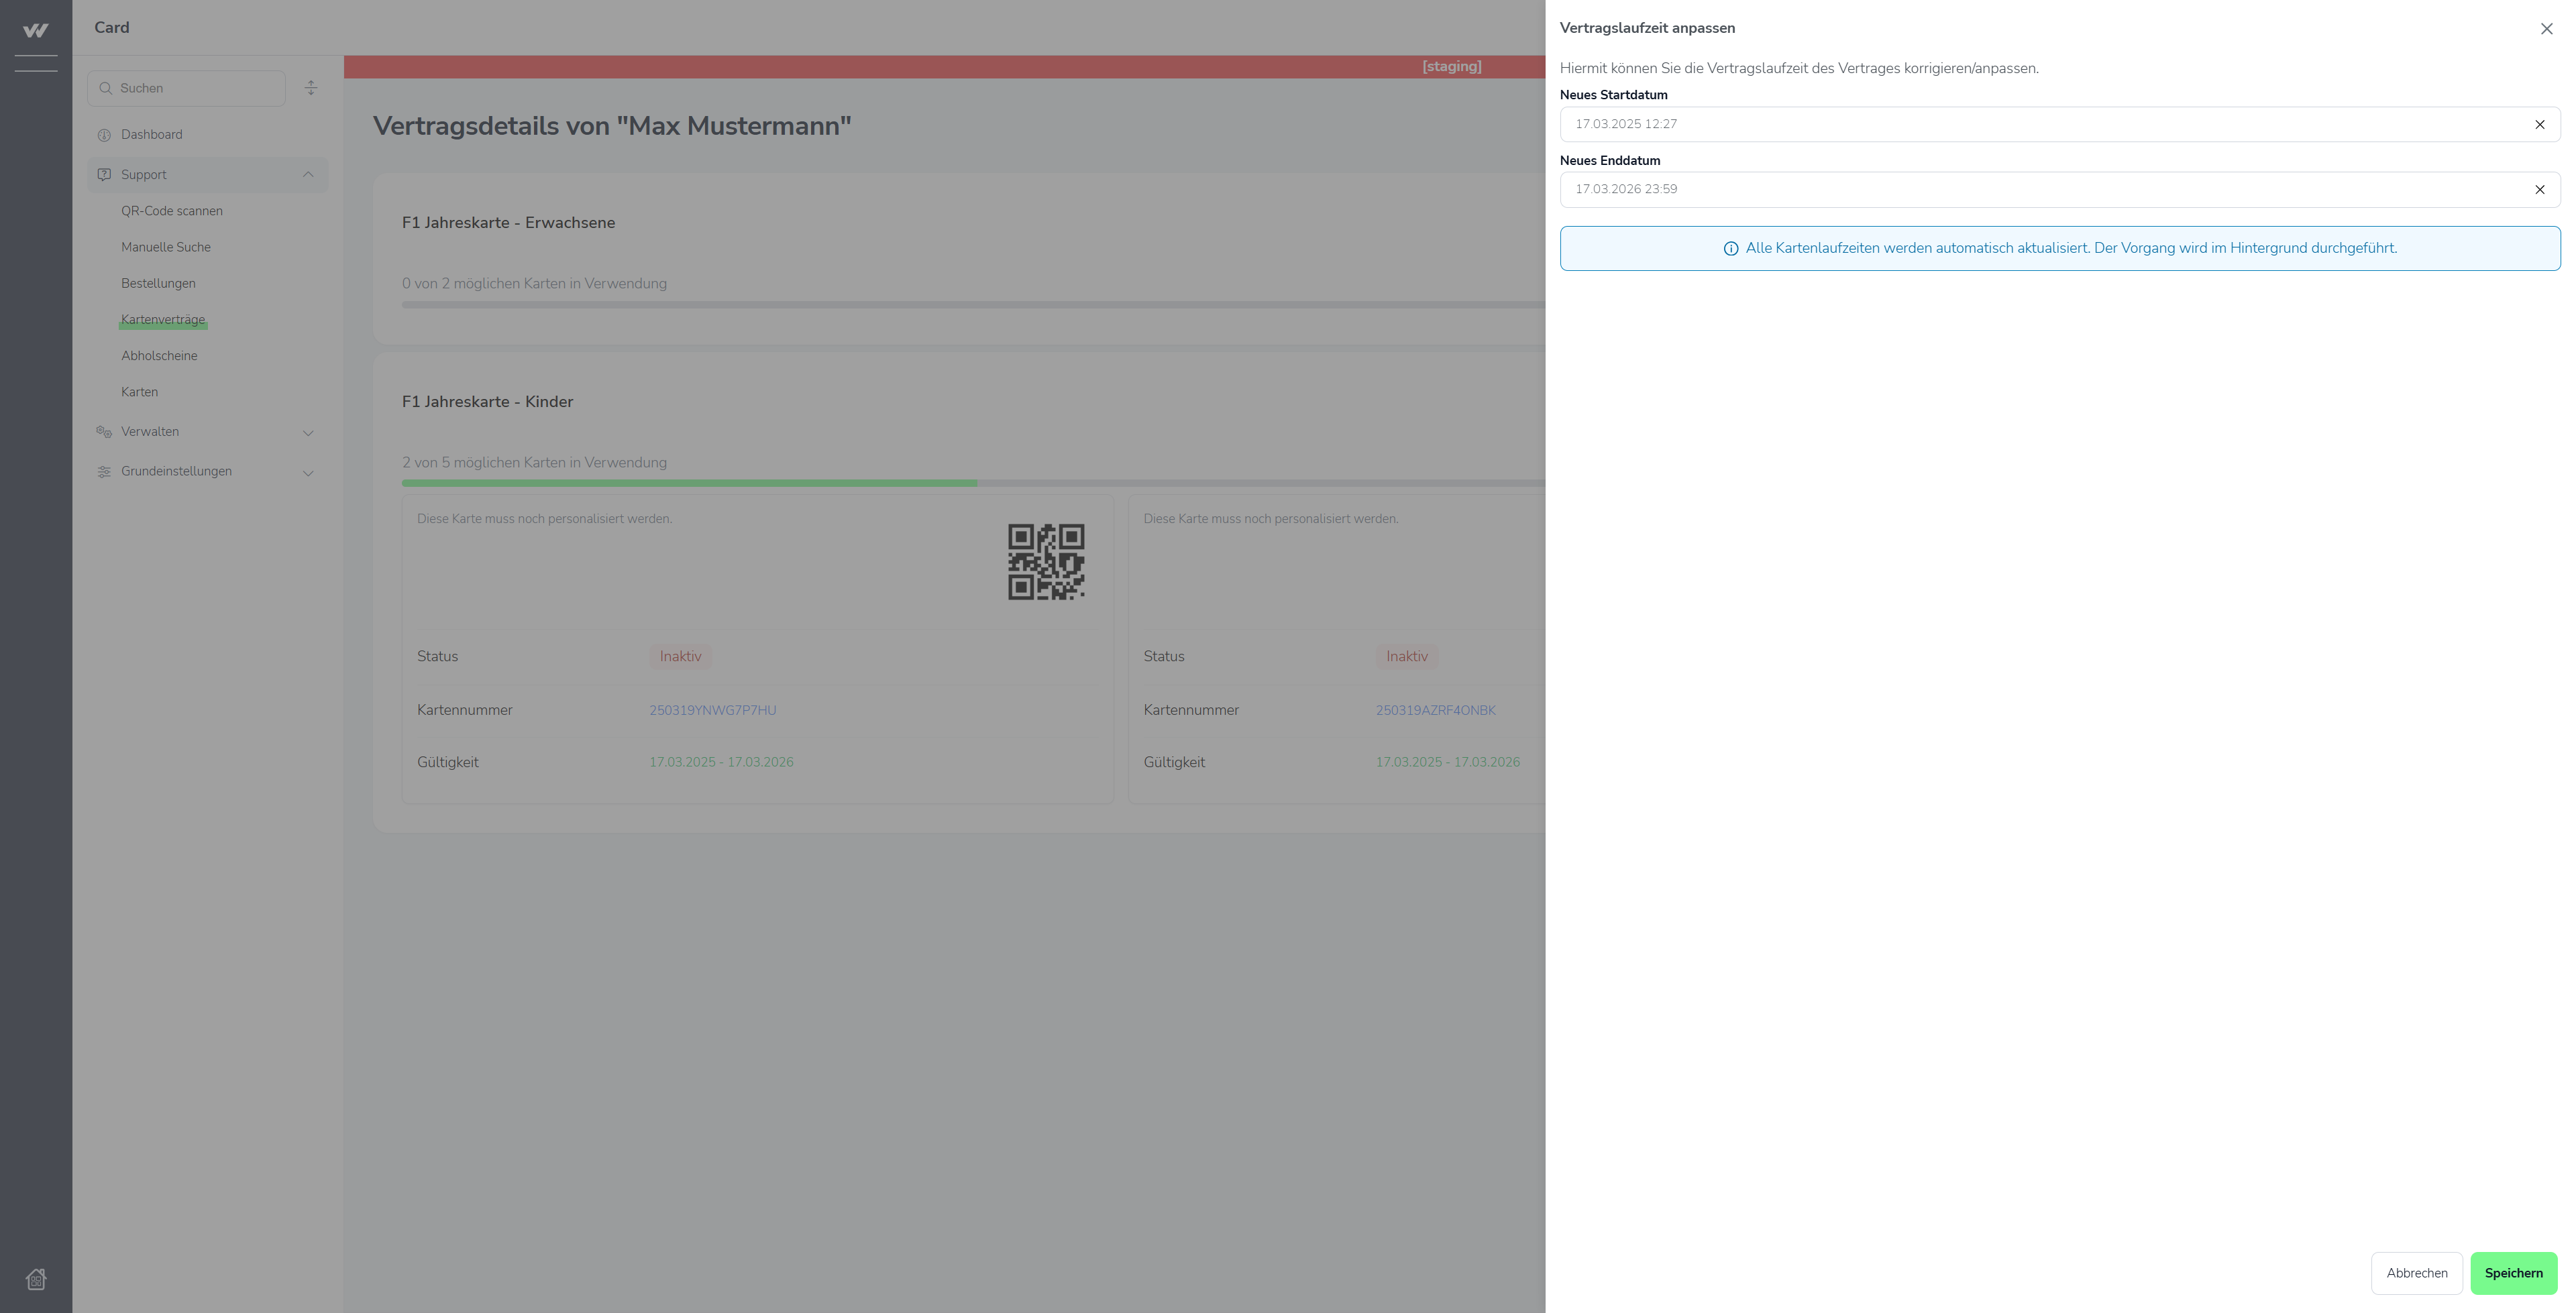This screenshot has height=1313, width=2576.
Task: Click the search magnifier icon
Action: [x=105, y=88]
